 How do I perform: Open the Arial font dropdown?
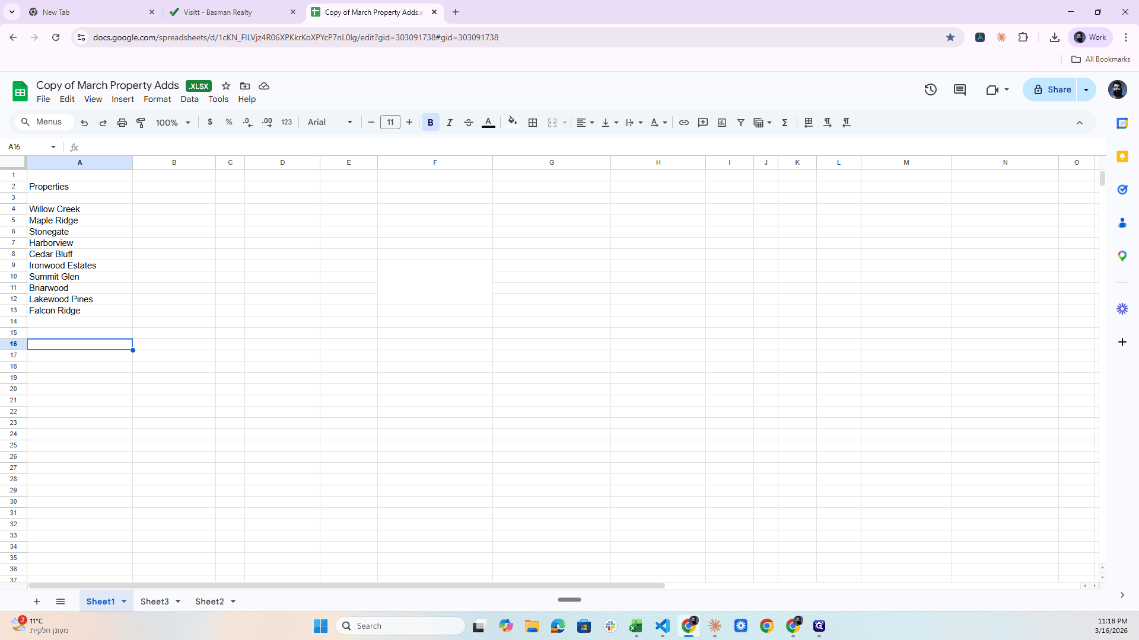tap(330, 123)
